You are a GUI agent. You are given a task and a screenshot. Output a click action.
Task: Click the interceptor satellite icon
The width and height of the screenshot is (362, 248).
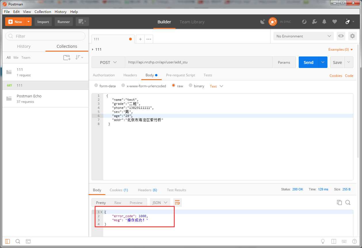tap(262, 22)
